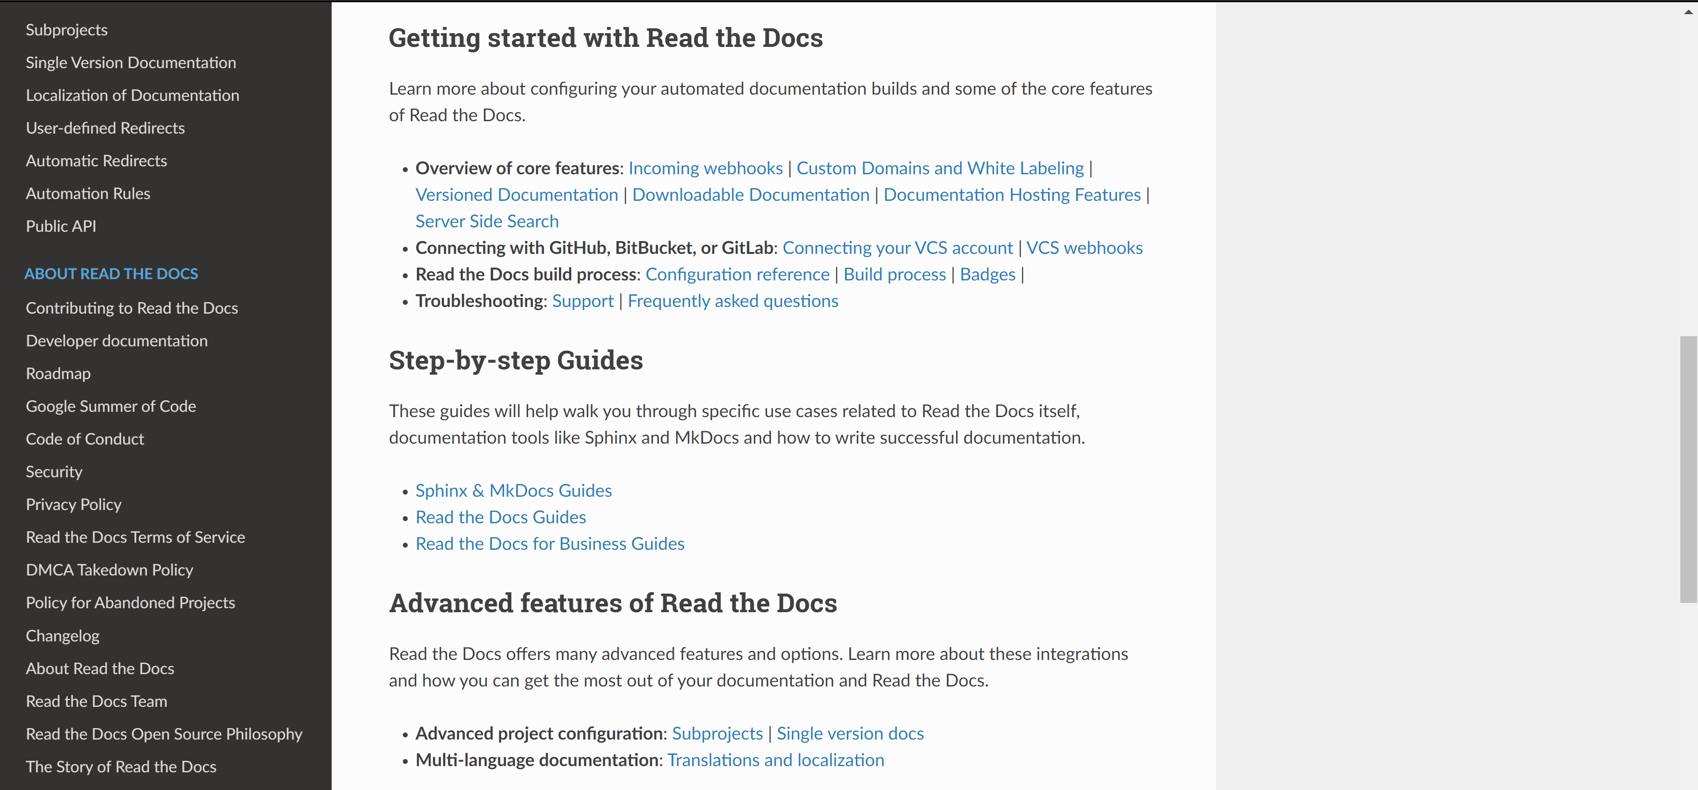1698x790 pixels.
Task: Open Custom Domains and White Labeling link
Action: pyautogui.click(x=940, y=168)
